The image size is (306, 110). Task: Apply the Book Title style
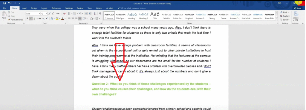point(270,16)
